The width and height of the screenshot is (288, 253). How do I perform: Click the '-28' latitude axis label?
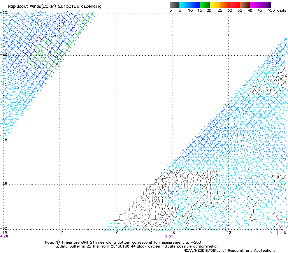(4, 184)
